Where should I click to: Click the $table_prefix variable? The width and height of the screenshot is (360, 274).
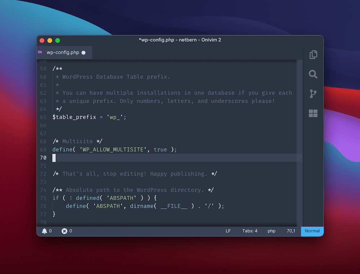pos(75,117)
